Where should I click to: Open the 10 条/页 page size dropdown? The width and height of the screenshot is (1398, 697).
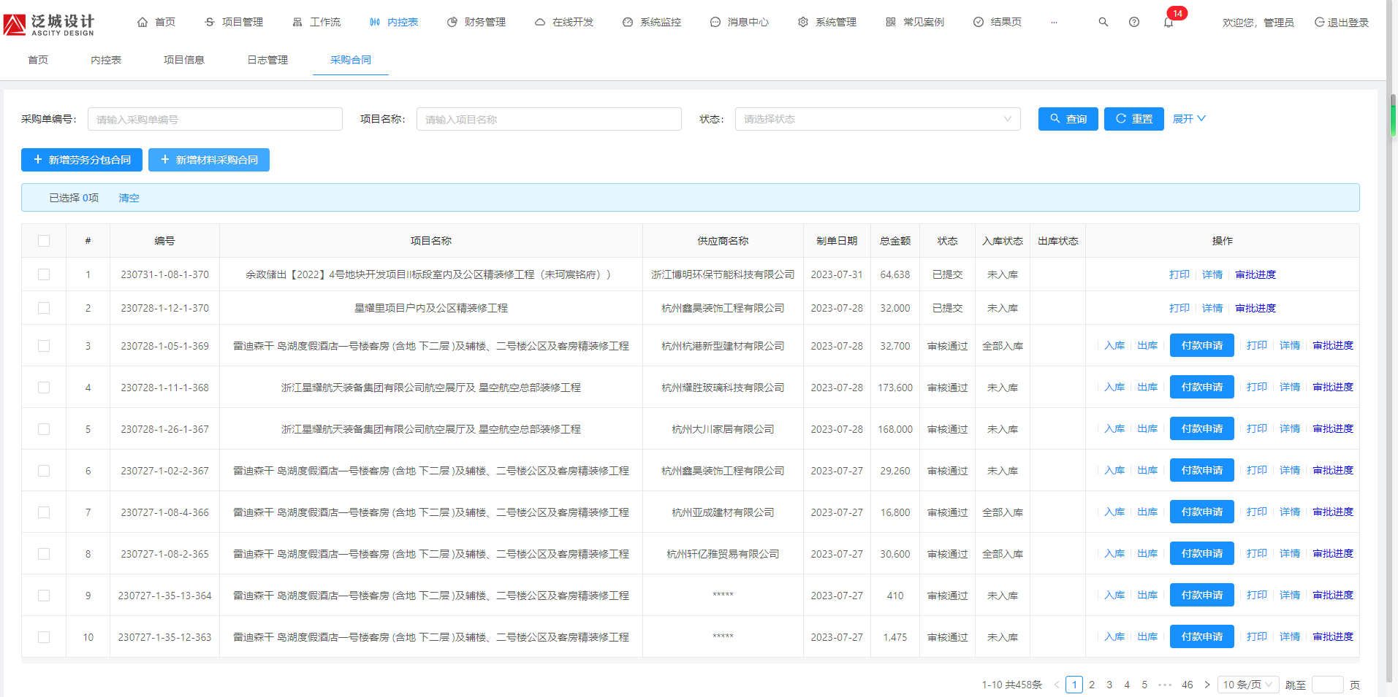(x=1248, y=685)
